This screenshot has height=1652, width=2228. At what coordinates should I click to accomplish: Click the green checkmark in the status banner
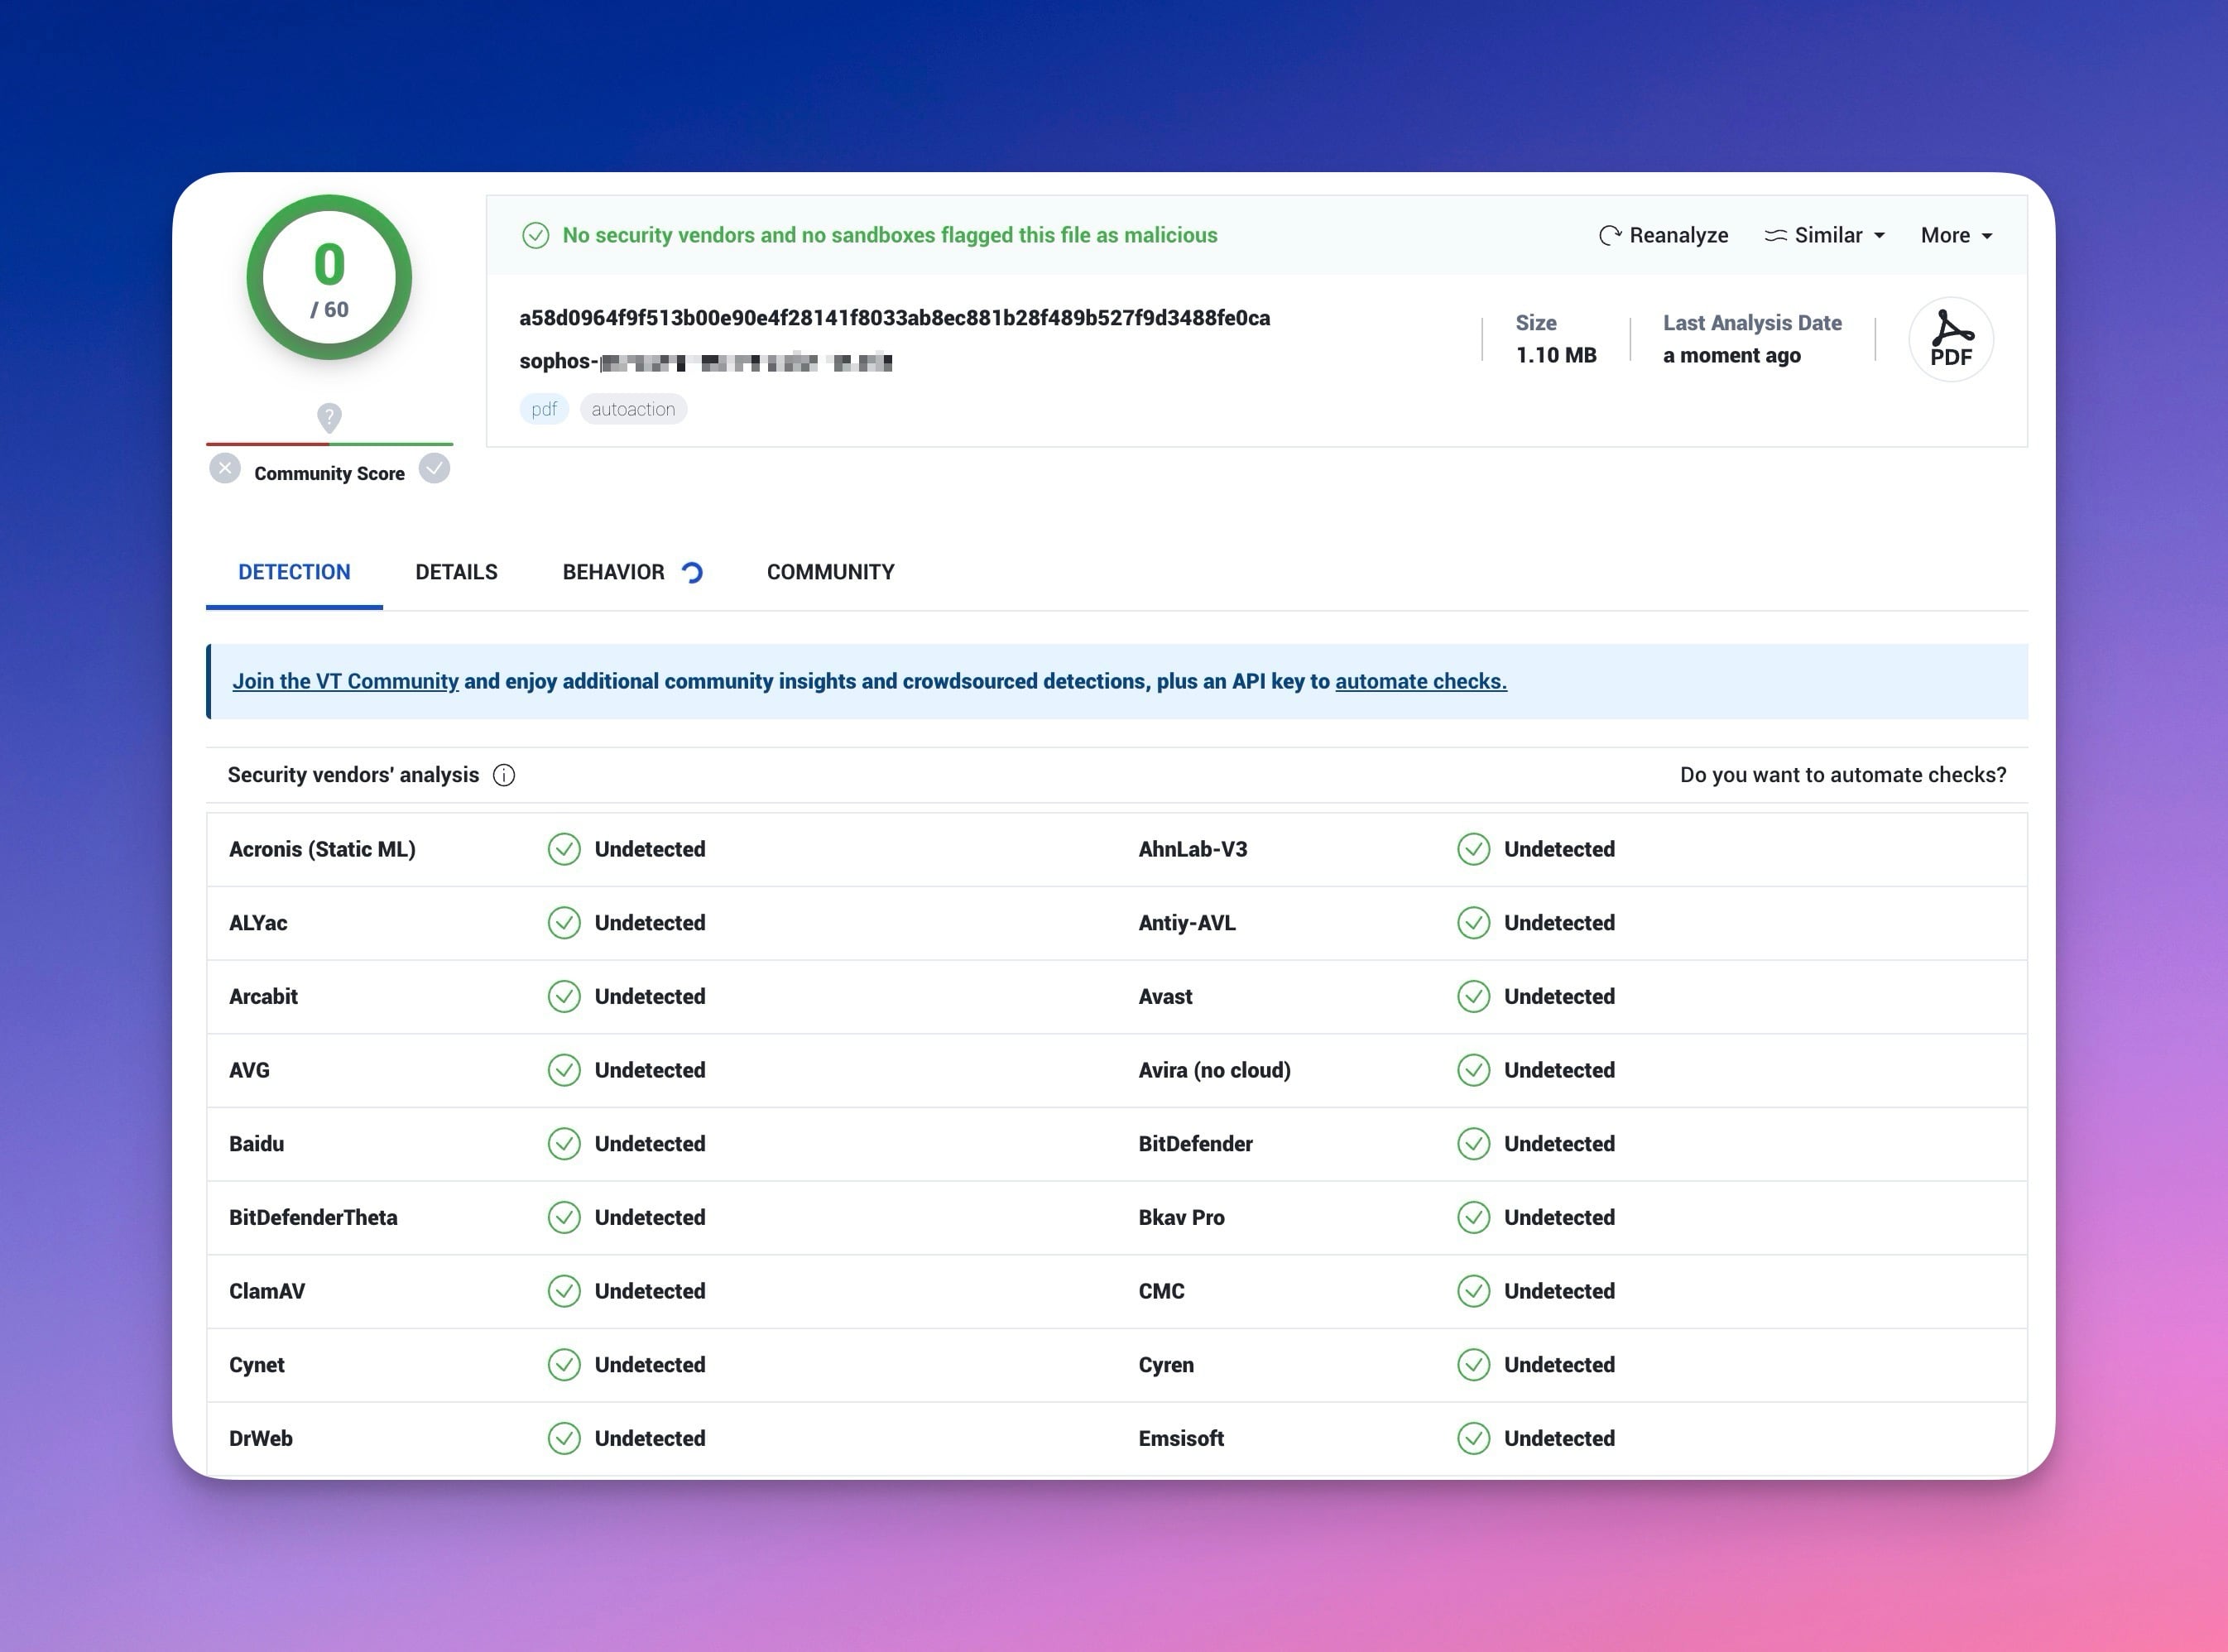[536, 235]
